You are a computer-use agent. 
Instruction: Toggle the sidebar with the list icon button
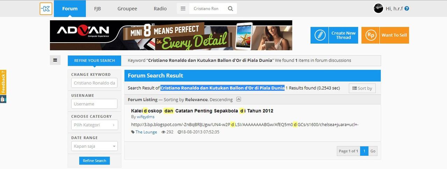pyautogui.click(x=55, y=60)
